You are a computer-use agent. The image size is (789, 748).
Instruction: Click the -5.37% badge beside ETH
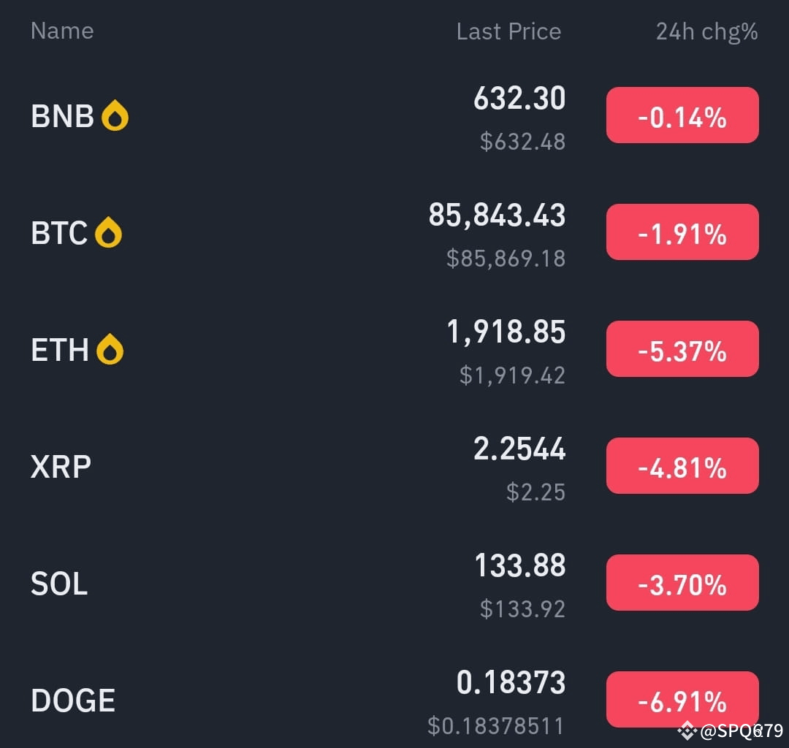tap(682, 348)
